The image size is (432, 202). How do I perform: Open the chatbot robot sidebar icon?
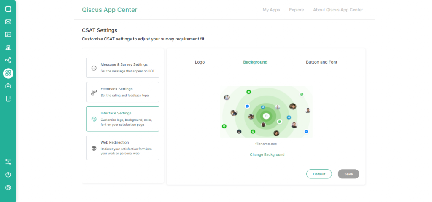click(8, 86)
